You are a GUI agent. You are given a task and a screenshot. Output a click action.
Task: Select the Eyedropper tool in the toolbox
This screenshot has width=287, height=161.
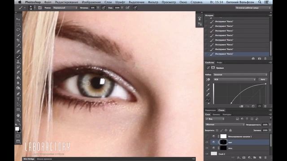18,46
